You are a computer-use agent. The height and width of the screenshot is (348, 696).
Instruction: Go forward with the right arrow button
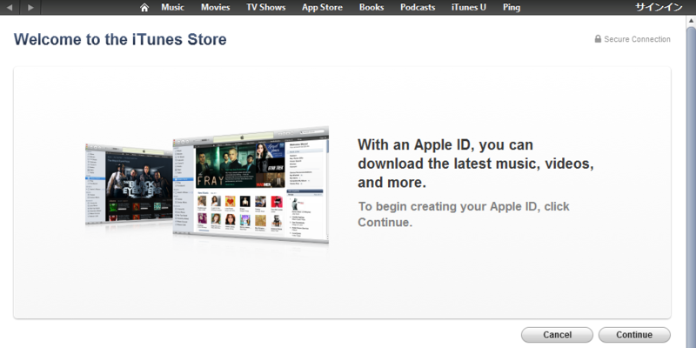pos(30,7)
